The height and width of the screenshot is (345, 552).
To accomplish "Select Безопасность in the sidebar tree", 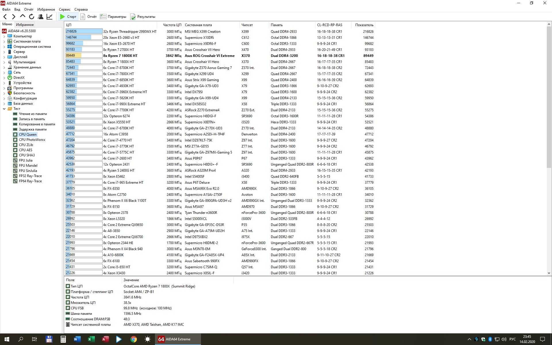I will click(x=24, y=93).
